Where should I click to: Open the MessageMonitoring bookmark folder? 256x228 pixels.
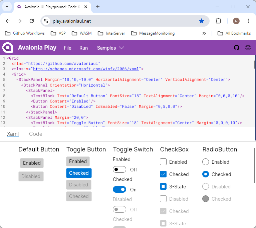[x=153, y=33]
